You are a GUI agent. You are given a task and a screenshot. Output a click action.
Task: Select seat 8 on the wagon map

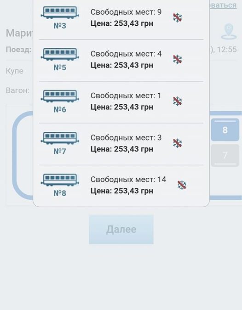tap(225, 130)
